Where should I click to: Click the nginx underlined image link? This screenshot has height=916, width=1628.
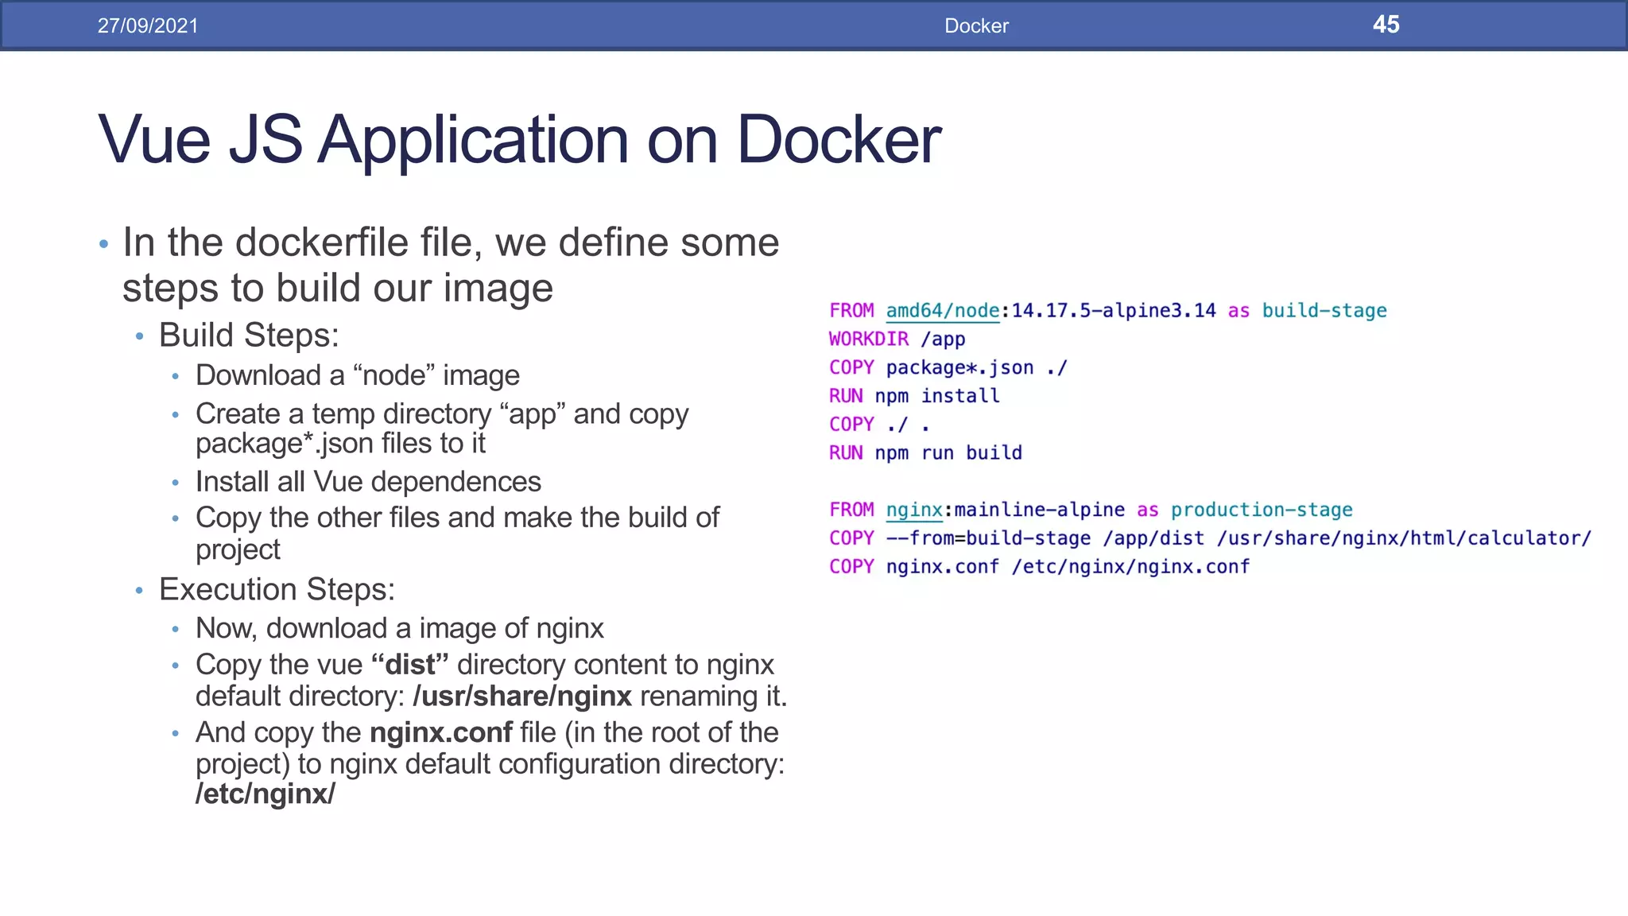tap(913, 510)
